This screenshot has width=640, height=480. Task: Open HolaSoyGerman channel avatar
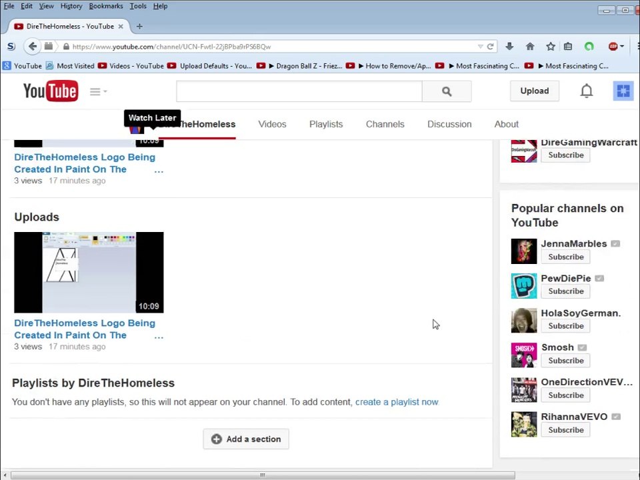(524, 321)
